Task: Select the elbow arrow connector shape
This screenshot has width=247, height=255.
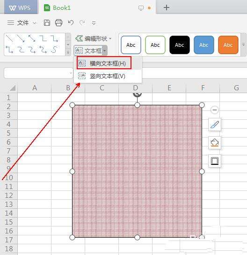Action: pyautogui.click(x=54, y=39)
